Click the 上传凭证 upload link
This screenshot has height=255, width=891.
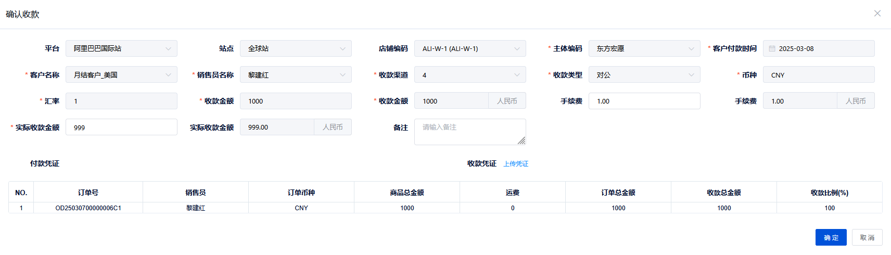(x=516, y=164)
